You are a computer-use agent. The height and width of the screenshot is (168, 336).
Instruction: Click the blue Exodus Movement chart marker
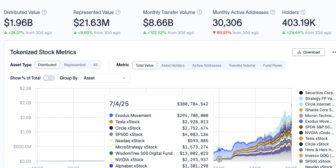[x=219, y=150]
